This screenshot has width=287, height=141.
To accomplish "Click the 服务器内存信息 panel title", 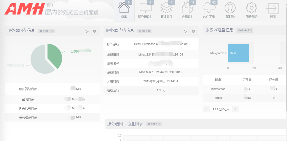I will point(21,30).
